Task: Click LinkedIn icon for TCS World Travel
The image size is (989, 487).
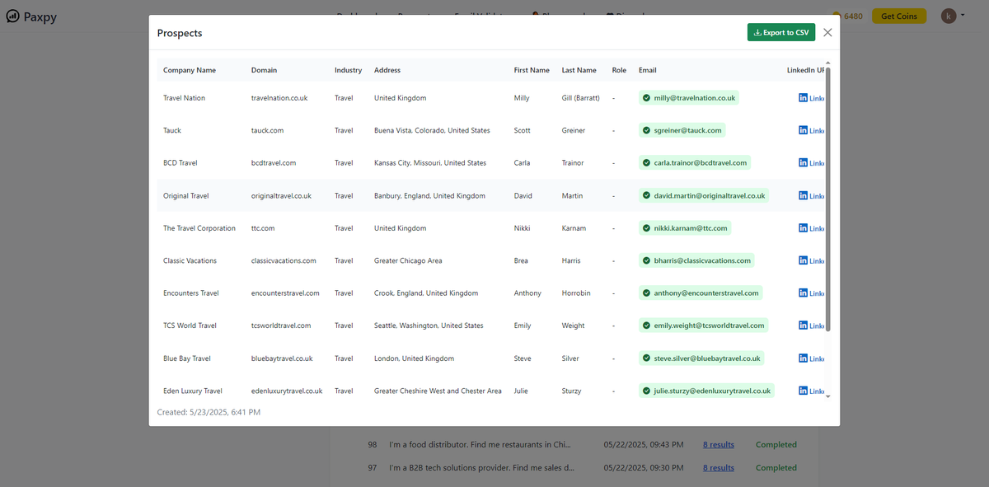Action: (804, 325)
